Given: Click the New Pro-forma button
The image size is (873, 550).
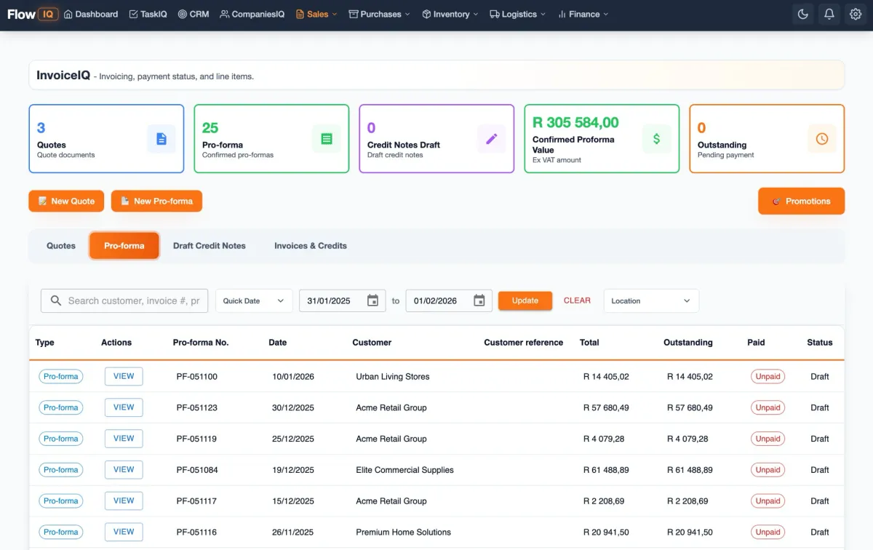Looking at the screenshot, I should coord(156,201).
